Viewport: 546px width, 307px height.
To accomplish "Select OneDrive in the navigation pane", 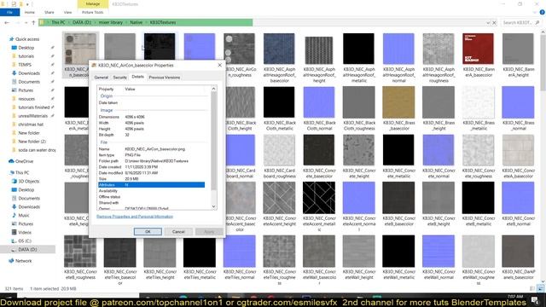I will pyautogui.click(x=24, y=161).
